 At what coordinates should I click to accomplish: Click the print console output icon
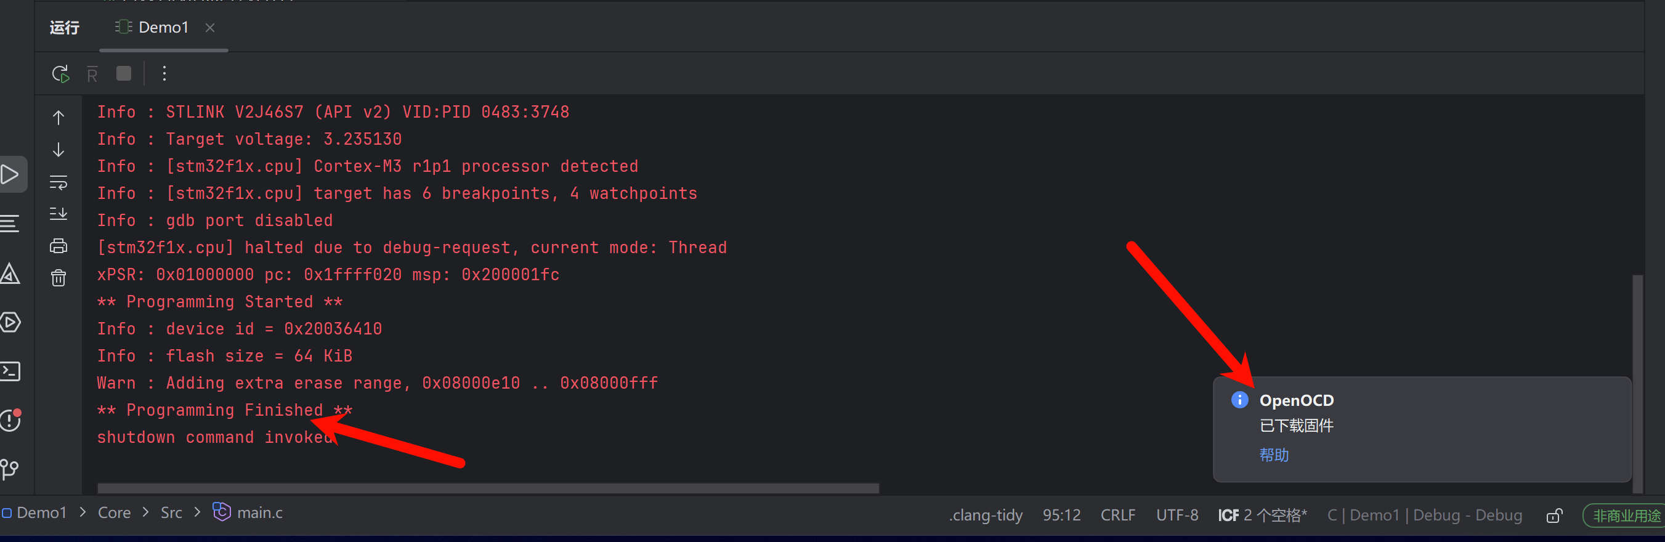pos(58,246)
